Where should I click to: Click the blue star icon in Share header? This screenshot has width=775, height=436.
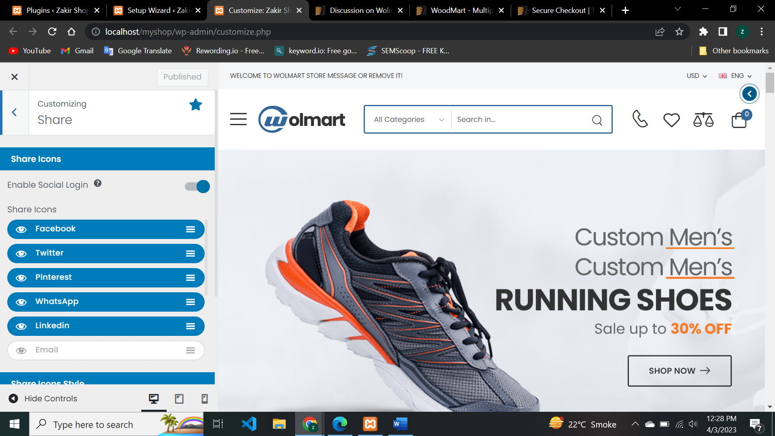196,105
